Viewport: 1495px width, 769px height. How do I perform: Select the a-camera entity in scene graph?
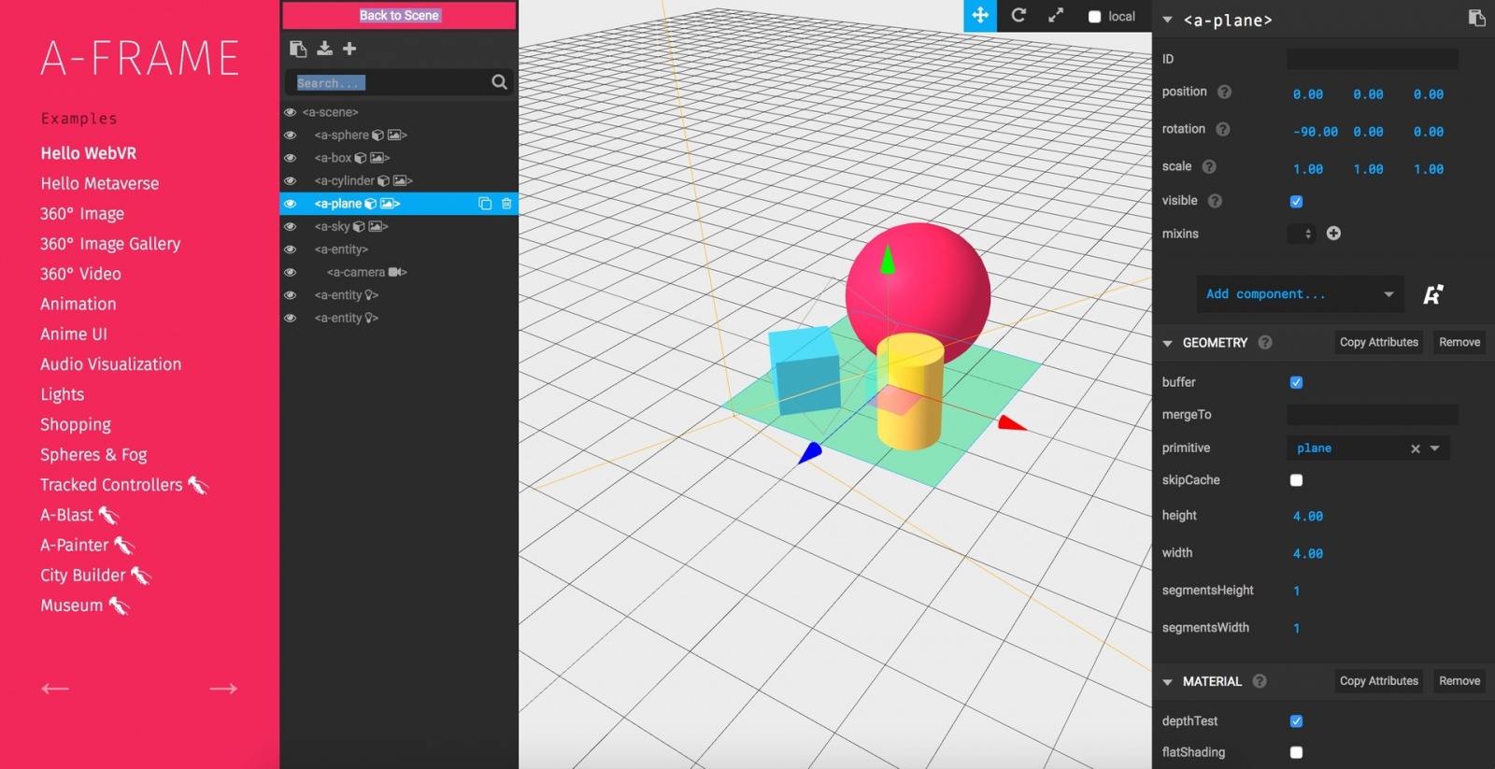pyautogui.click(x=399, y=272)
